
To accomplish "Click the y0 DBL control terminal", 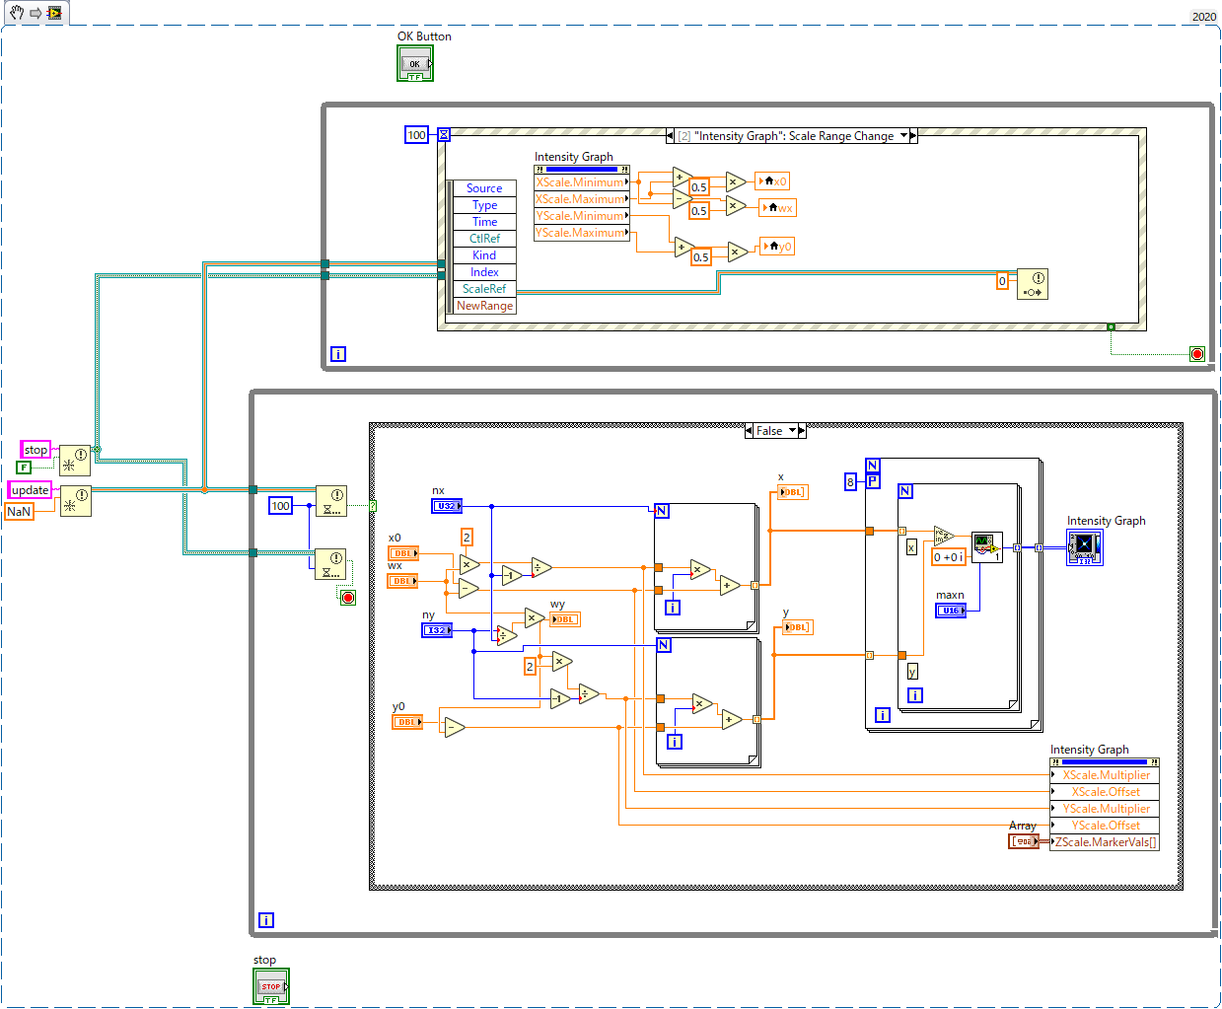I will [407, 722].
